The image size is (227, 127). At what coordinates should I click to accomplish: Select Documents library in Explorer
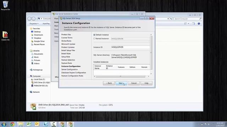(x=38, y=54)
